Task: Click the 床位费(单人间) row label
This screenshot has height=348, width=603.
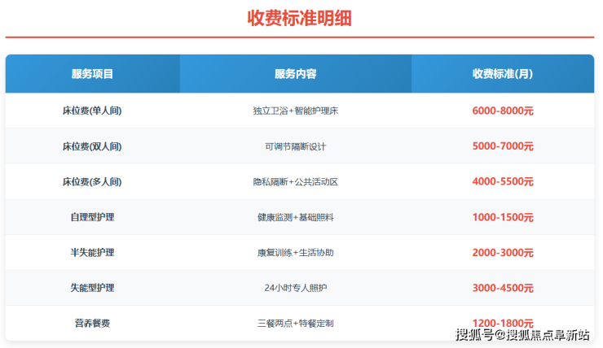Action: [x=92, y=111]
